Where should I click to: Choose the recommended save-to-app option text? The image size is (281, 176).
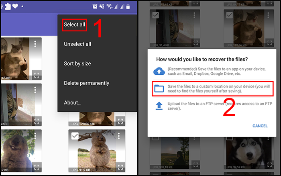(216, 72)
